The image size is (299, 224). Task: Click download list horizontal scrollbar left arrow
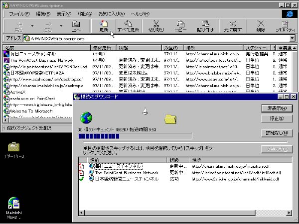(x=81, y=213)
